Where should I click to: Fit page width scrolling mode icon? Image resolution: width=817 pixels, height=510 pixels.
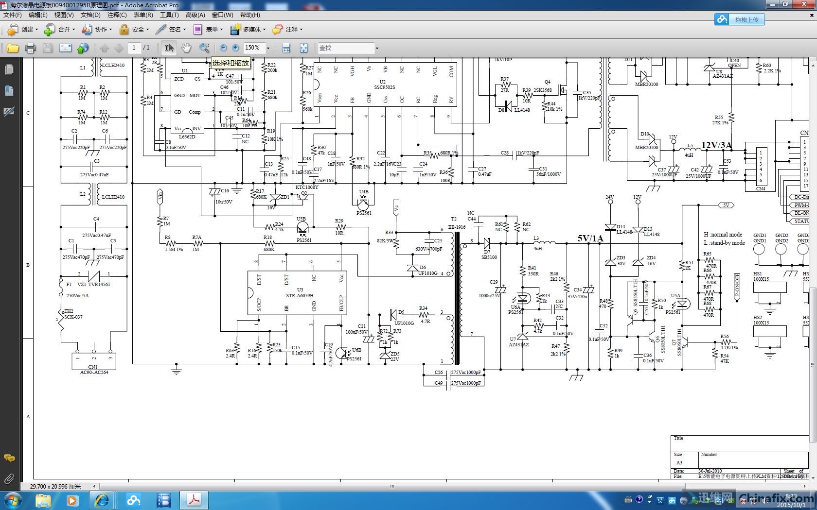click(286, 48)
